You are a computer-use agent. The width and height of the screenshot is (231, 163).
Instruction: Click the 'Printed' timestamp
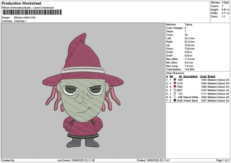(x=153, y=160)
